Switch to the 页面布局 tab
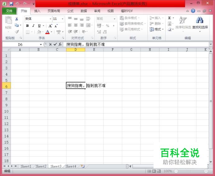This screenshot has height=176, width=215. coord(54,11)
